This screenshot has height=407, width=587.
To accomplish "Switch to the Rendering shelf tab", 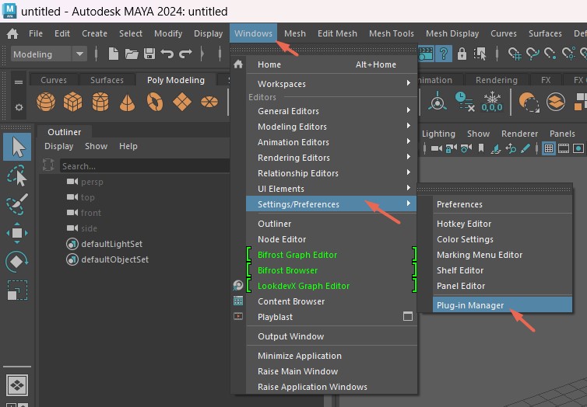I will (497, 80).
